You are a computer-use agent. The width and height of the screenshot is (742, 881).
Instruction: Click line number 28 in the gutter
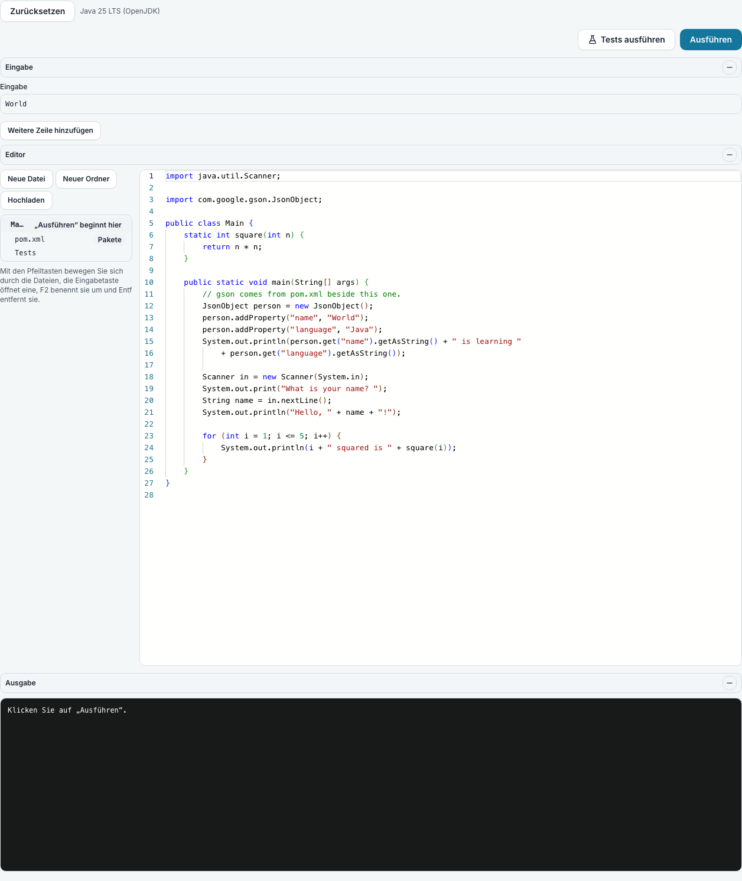[x=149, y=495]
